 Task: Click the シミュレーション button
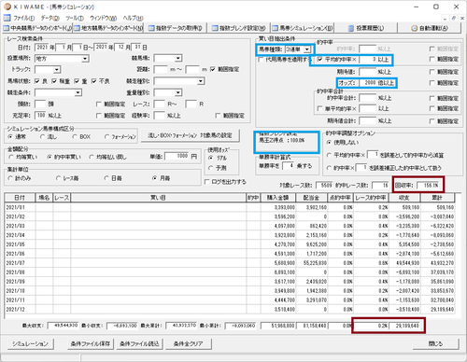31,343
